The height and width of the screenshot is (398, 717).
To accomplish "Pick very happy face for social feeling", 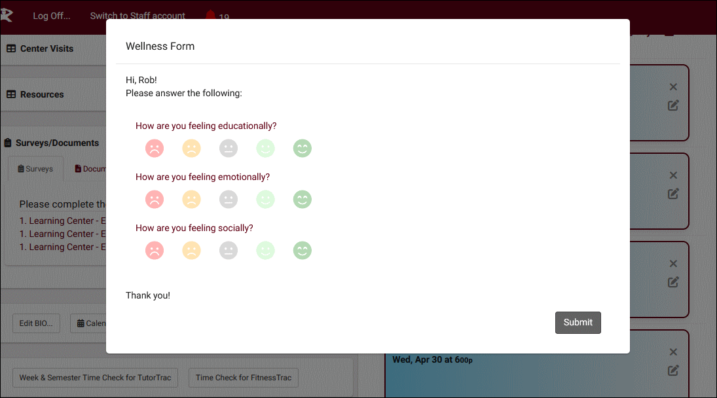I will tap(302, 251).
